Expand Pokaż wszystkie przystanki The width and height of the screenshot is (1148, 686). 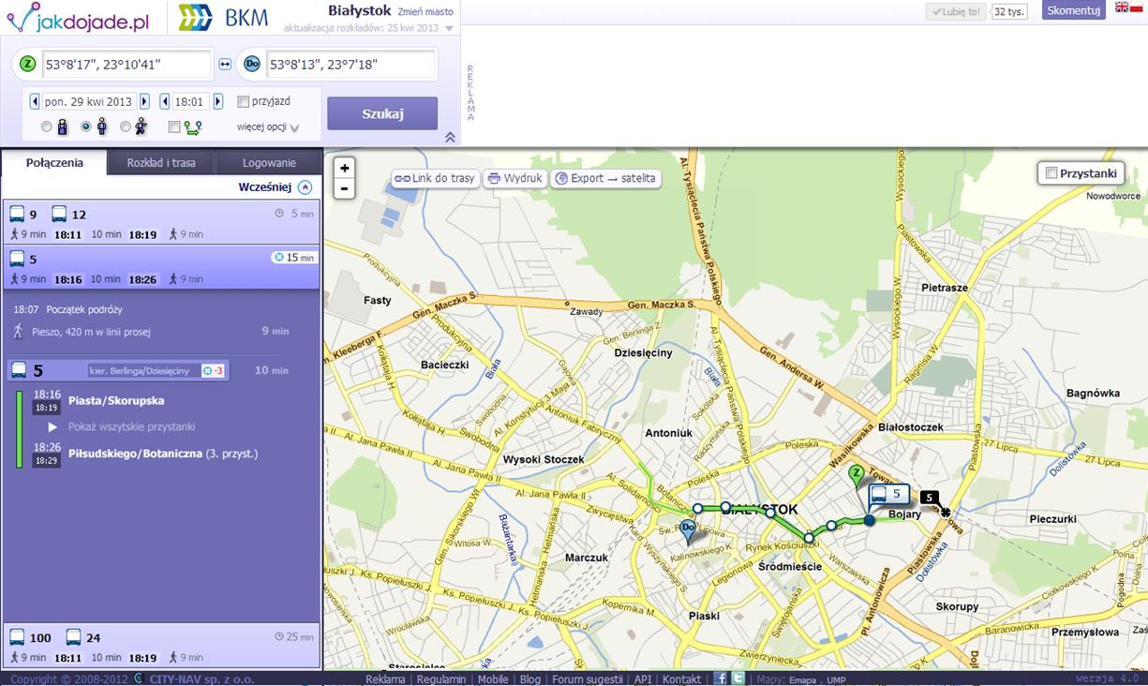[x=131, y=426]
